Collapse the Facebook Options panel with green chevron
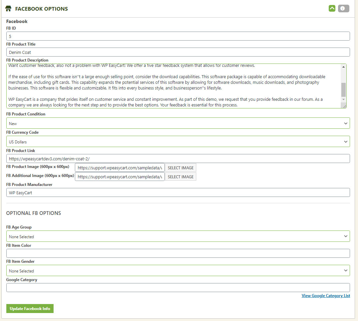Viewport: 358px width, 321px height. coord(332,8)
